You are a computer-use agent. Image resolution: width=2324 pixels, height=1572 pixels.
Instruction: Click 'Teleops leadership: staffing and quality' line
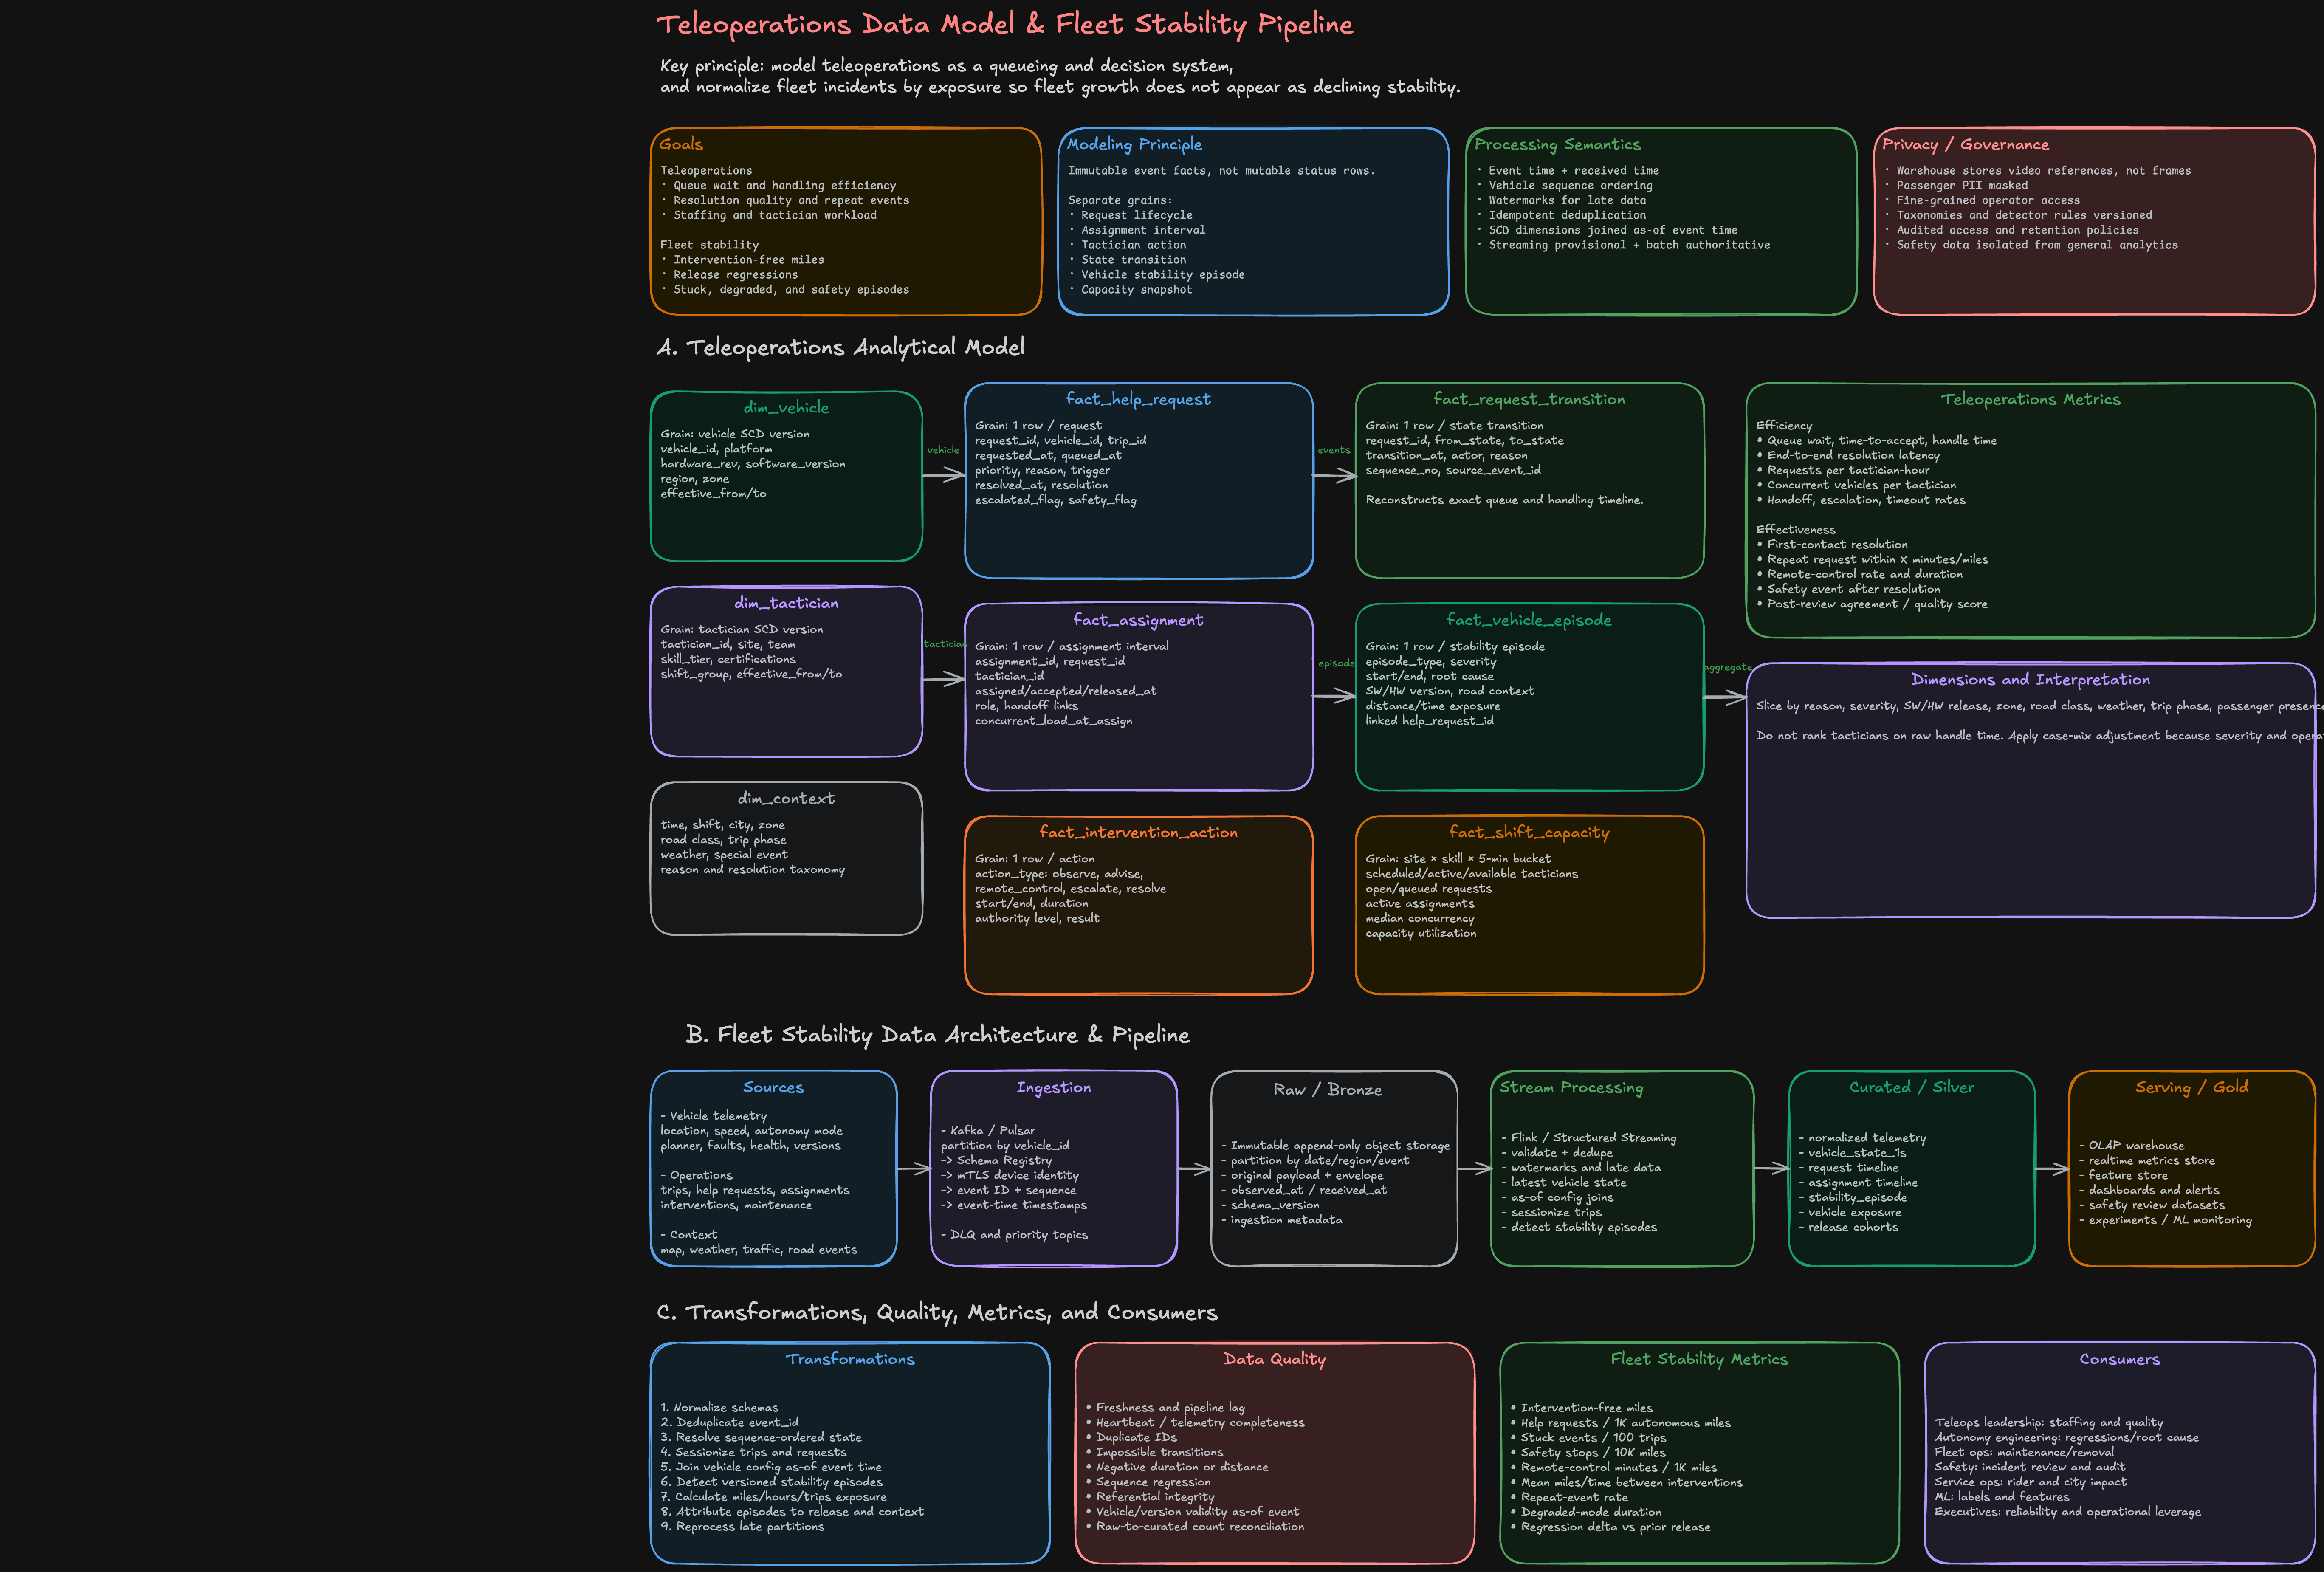tap(2048, 1422)
